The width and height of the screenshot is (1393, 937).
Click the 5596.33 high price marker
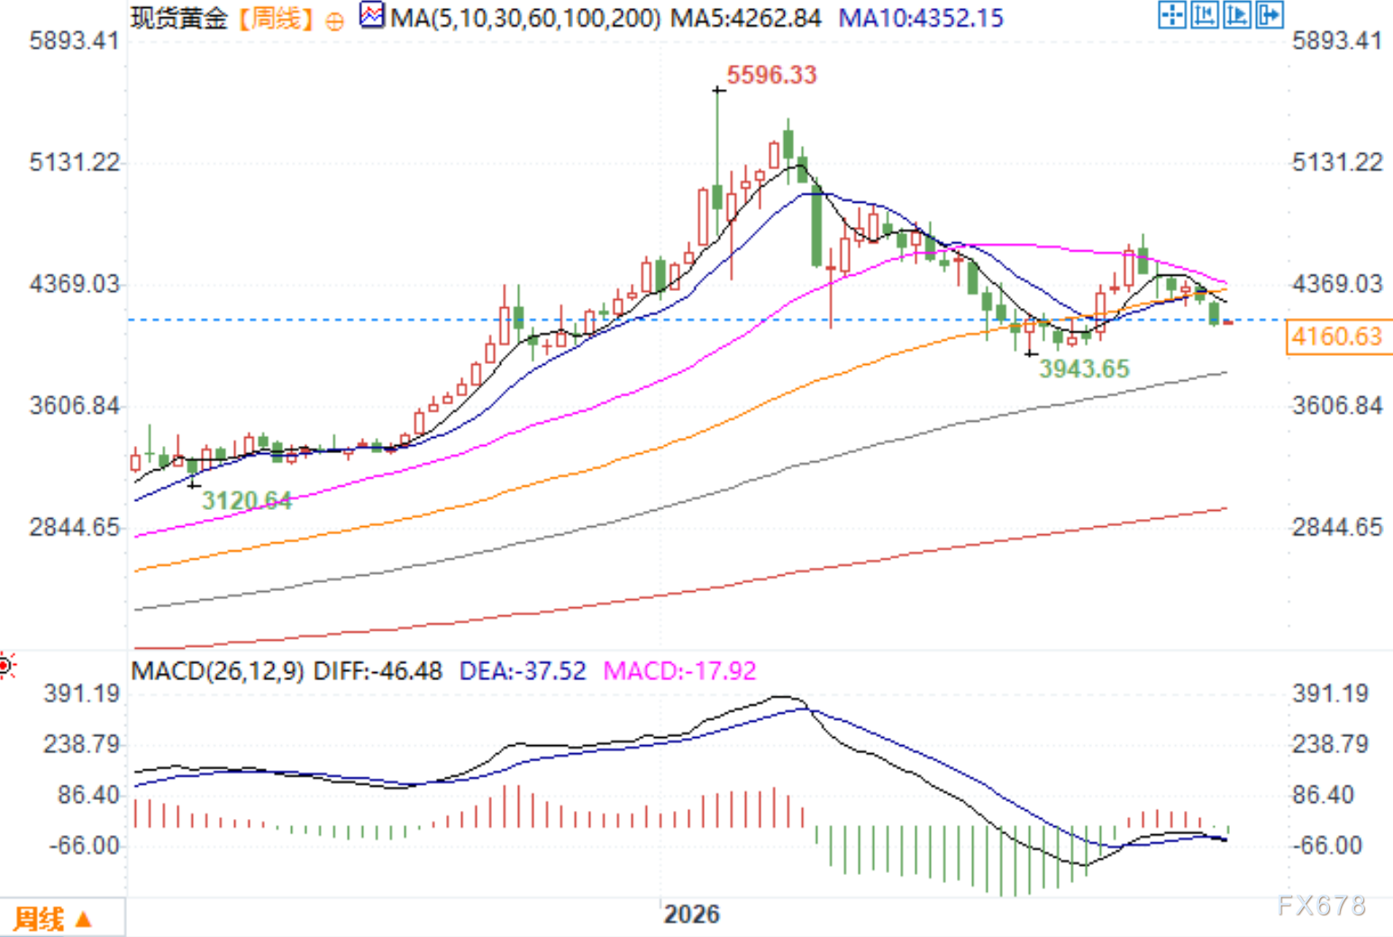[x=771, y=75]
